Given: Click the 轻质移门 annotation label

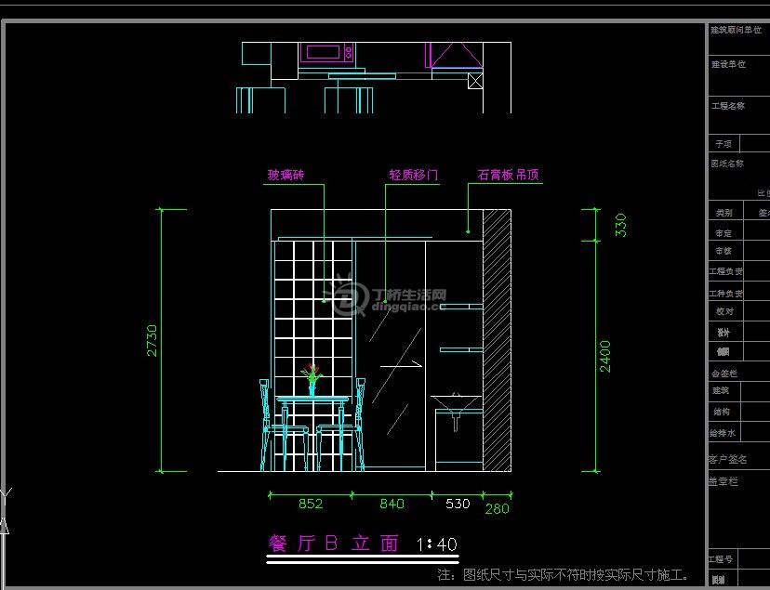Looking at the screenshot, I should click(413, 175).
